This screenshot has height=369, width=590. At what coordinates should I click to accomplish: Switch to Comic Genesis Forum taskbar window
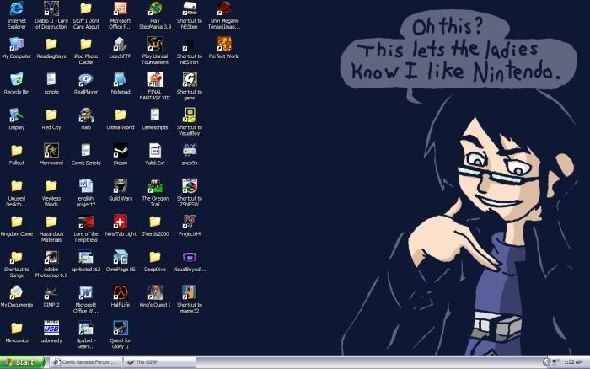click(x=83, y=361)
